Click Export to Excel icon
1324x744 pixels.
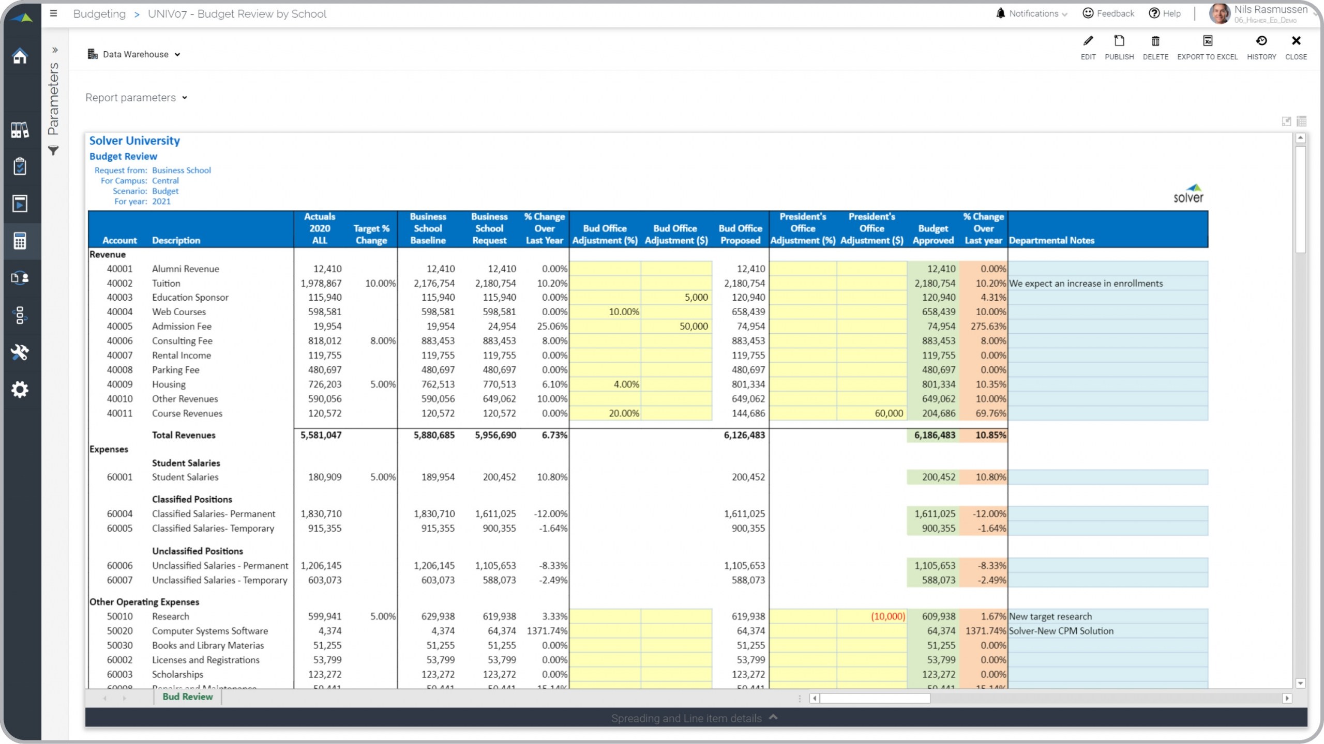point(1207,41)
